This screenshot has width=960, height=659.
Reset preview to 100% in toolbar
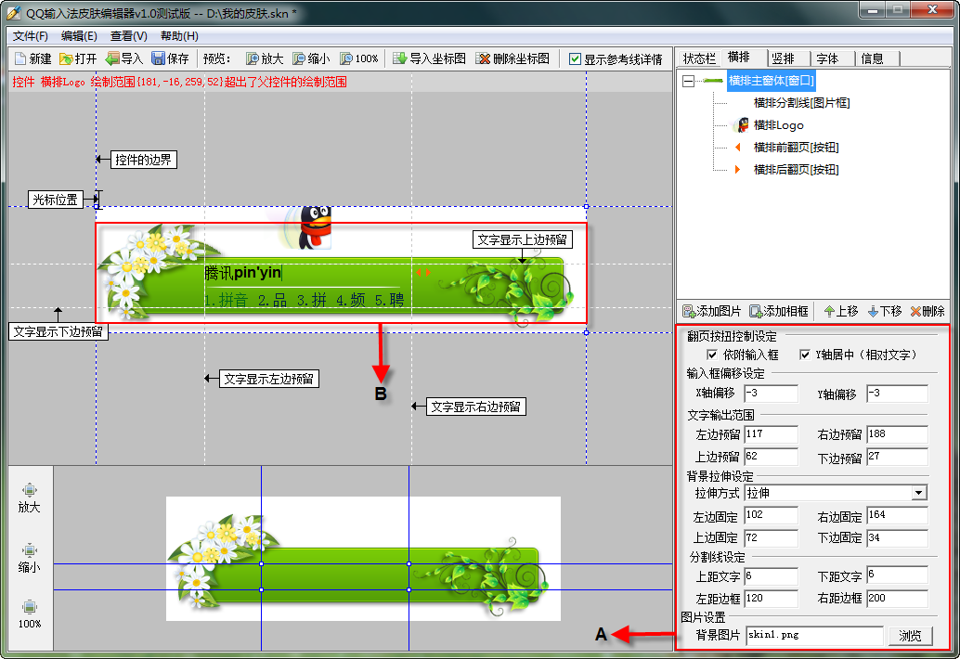coord(358,58)
